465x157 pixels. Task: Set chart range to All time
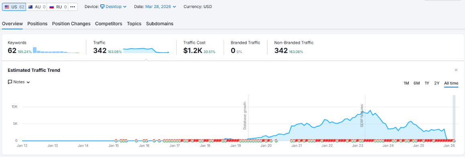click(x=451, y=83)
